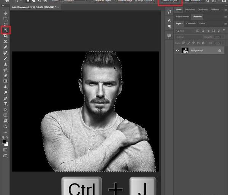Click the Background layer thumbnail
The height and width of the screenshot is (195, 228).
(x=185, y=51)
